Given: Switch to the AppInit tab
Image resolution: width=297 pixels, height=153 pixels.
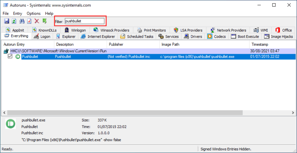Looking at the screenshot, I should 15,30.
